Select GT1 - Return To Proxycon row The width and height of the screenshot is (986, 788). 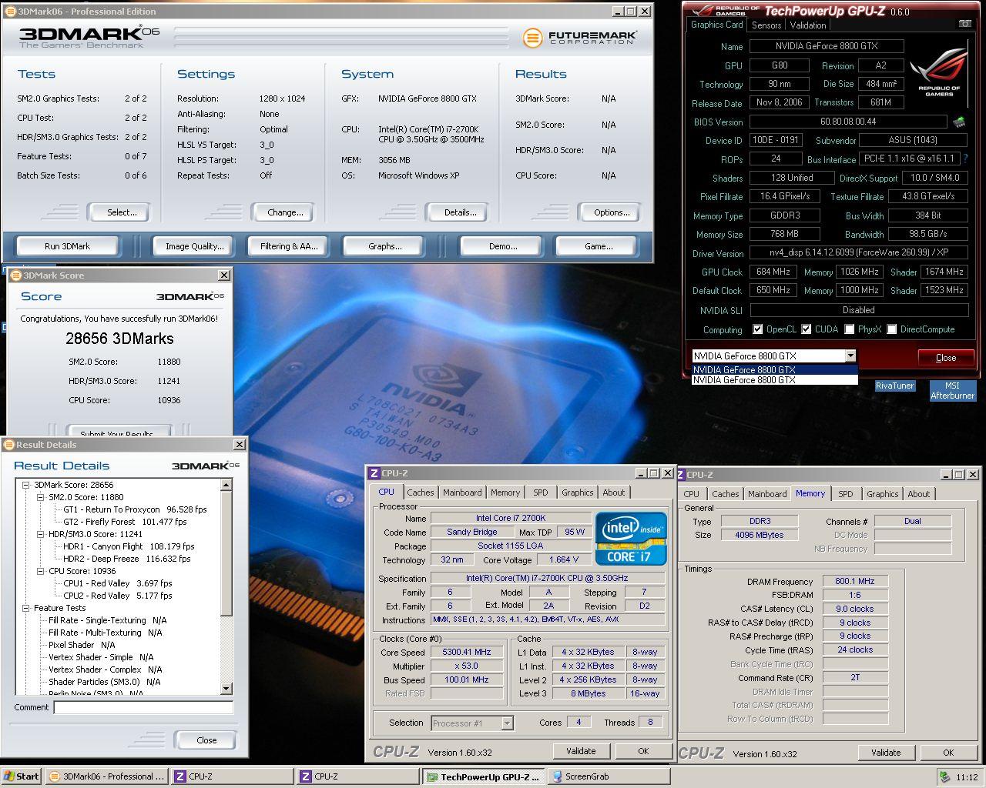135,509
